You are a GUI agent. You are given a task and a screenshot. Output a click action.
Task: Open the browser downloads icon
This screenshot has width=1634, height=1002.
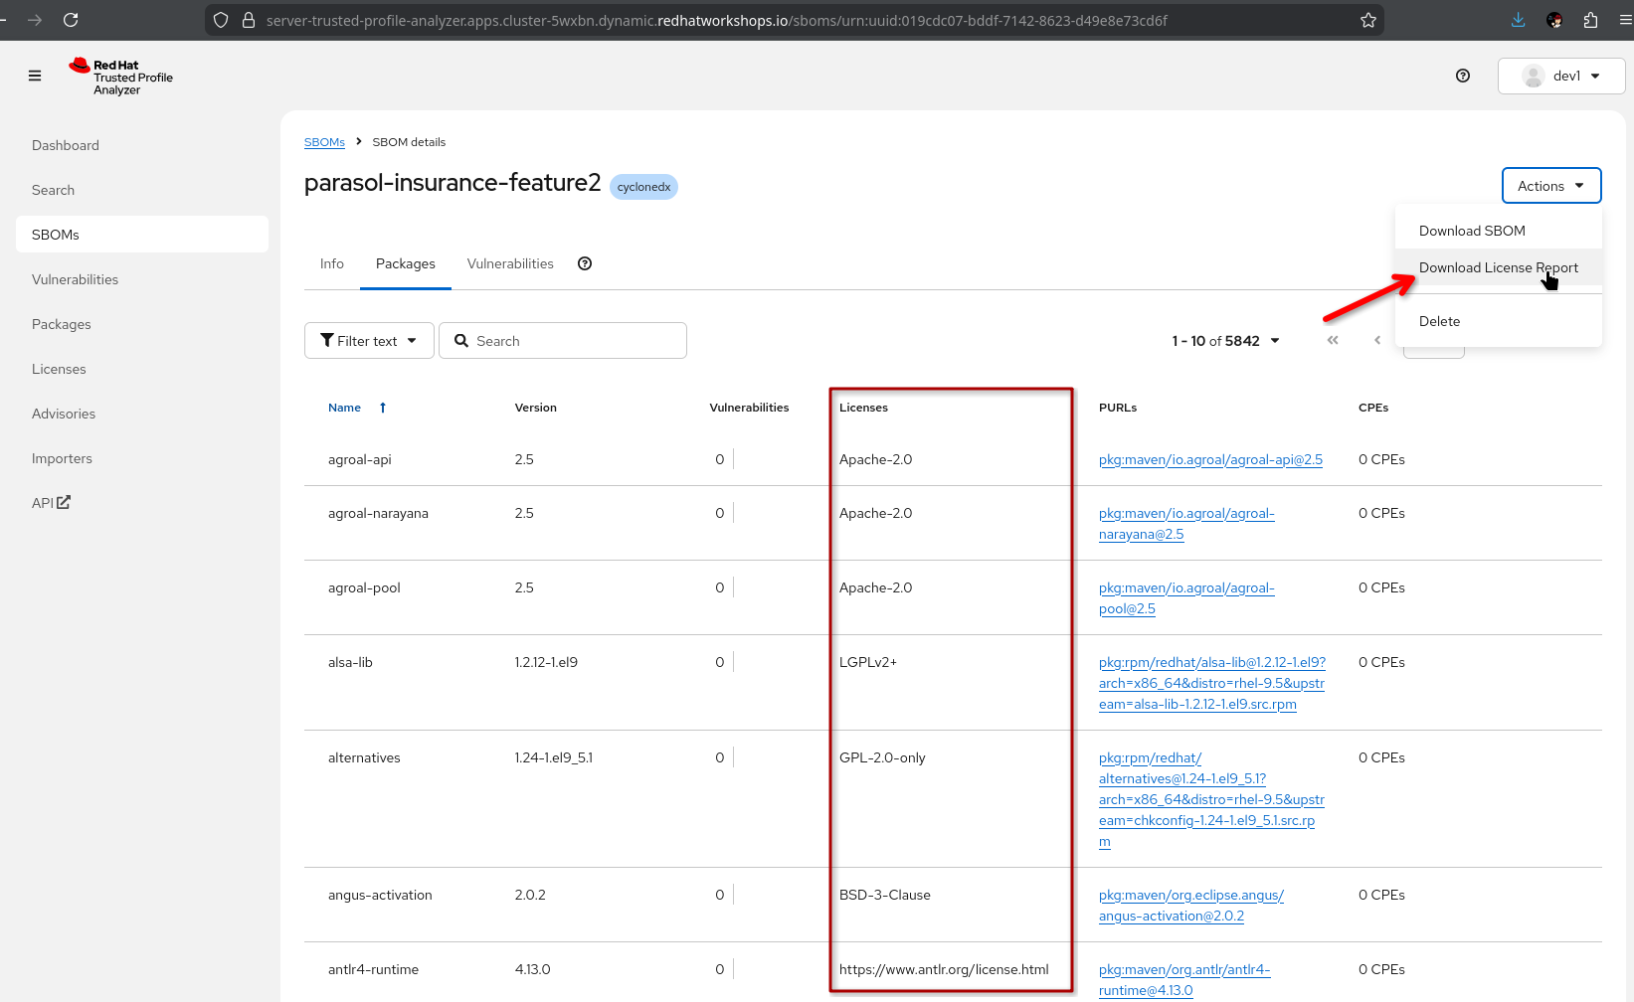tap(1517, 19)
